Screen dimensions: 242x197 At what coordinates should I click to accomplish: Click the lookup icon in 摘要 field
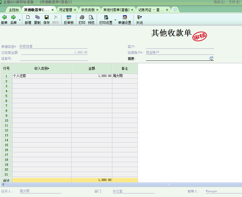pyautogui.click(x=211, y=59)
